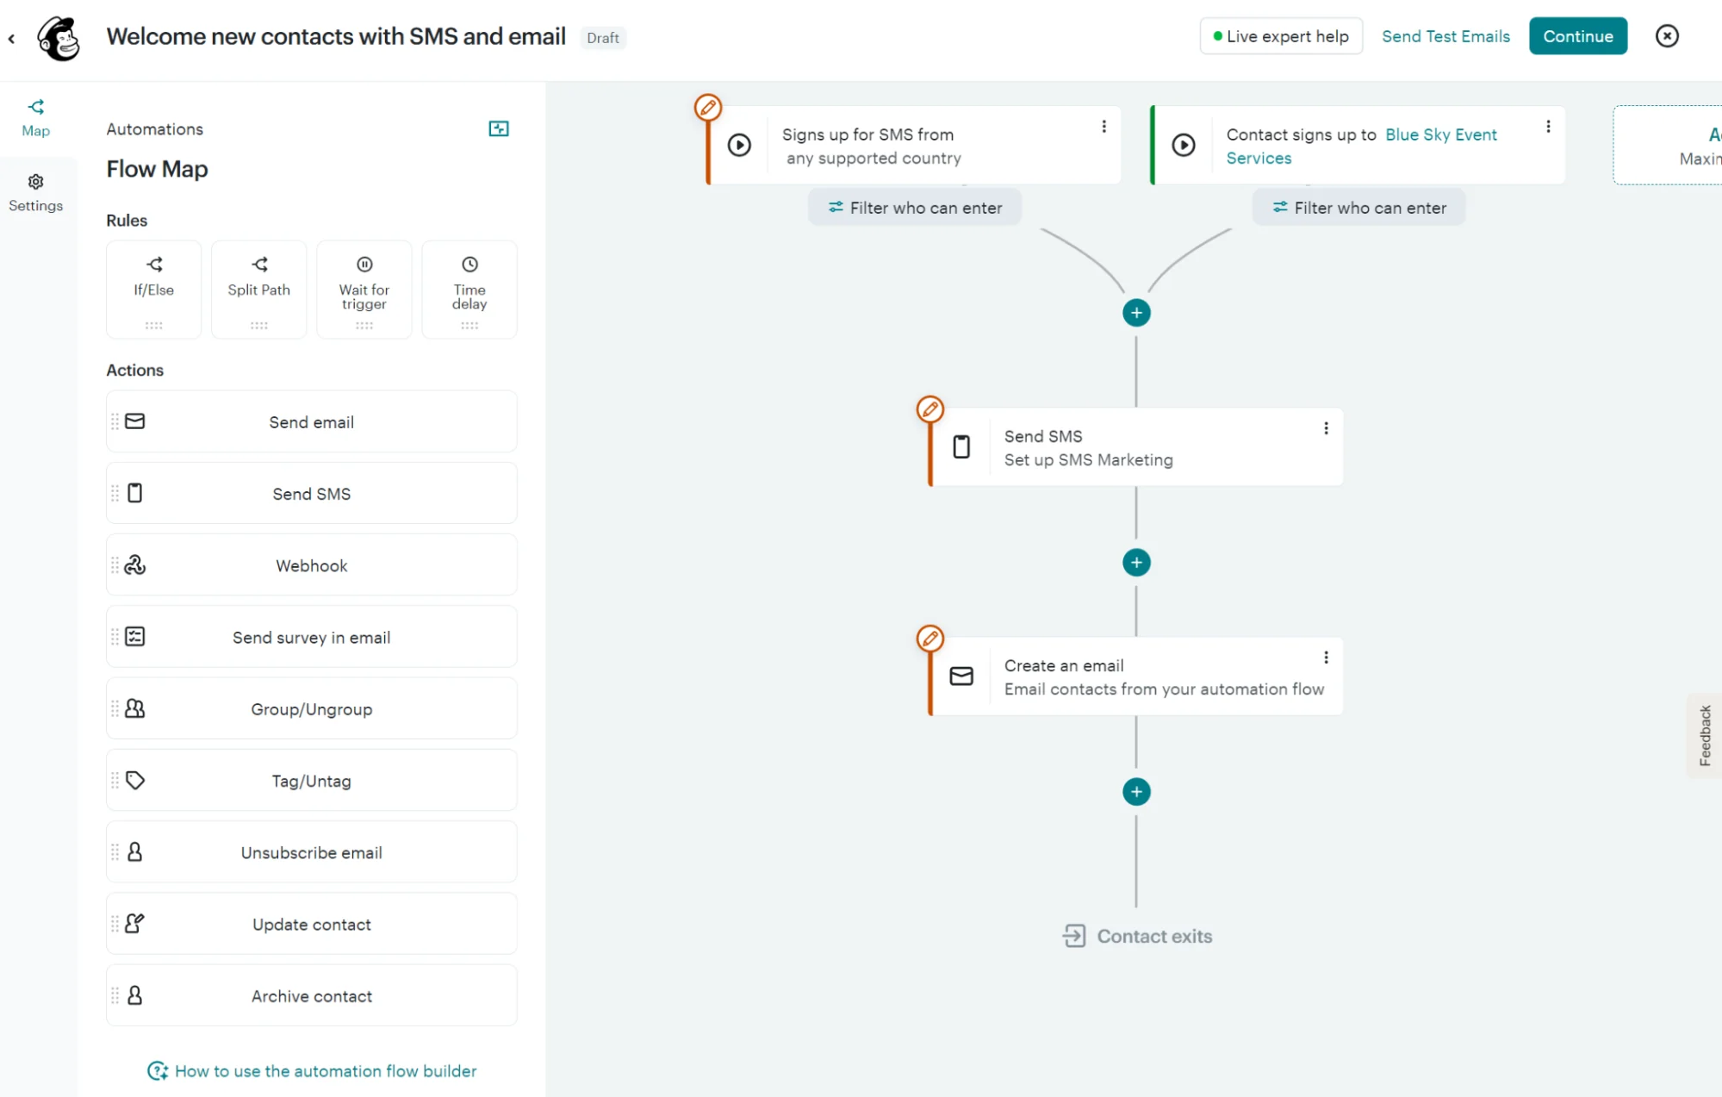Edit pencil badge on Create an email step
1722x1097 pixels.
click(x=930, y=639)
